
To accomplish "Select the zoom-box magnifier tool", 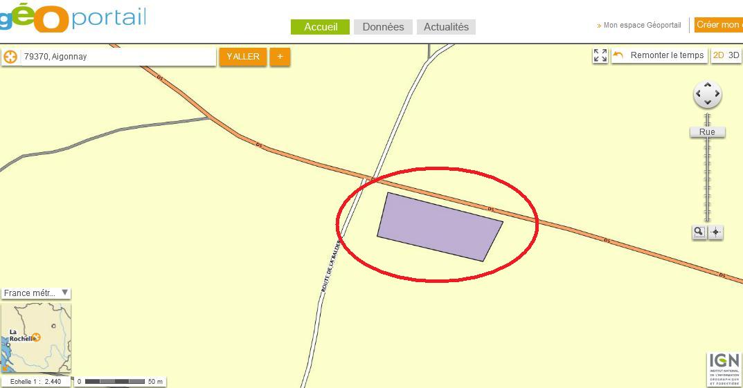I will tap(699, 232).
